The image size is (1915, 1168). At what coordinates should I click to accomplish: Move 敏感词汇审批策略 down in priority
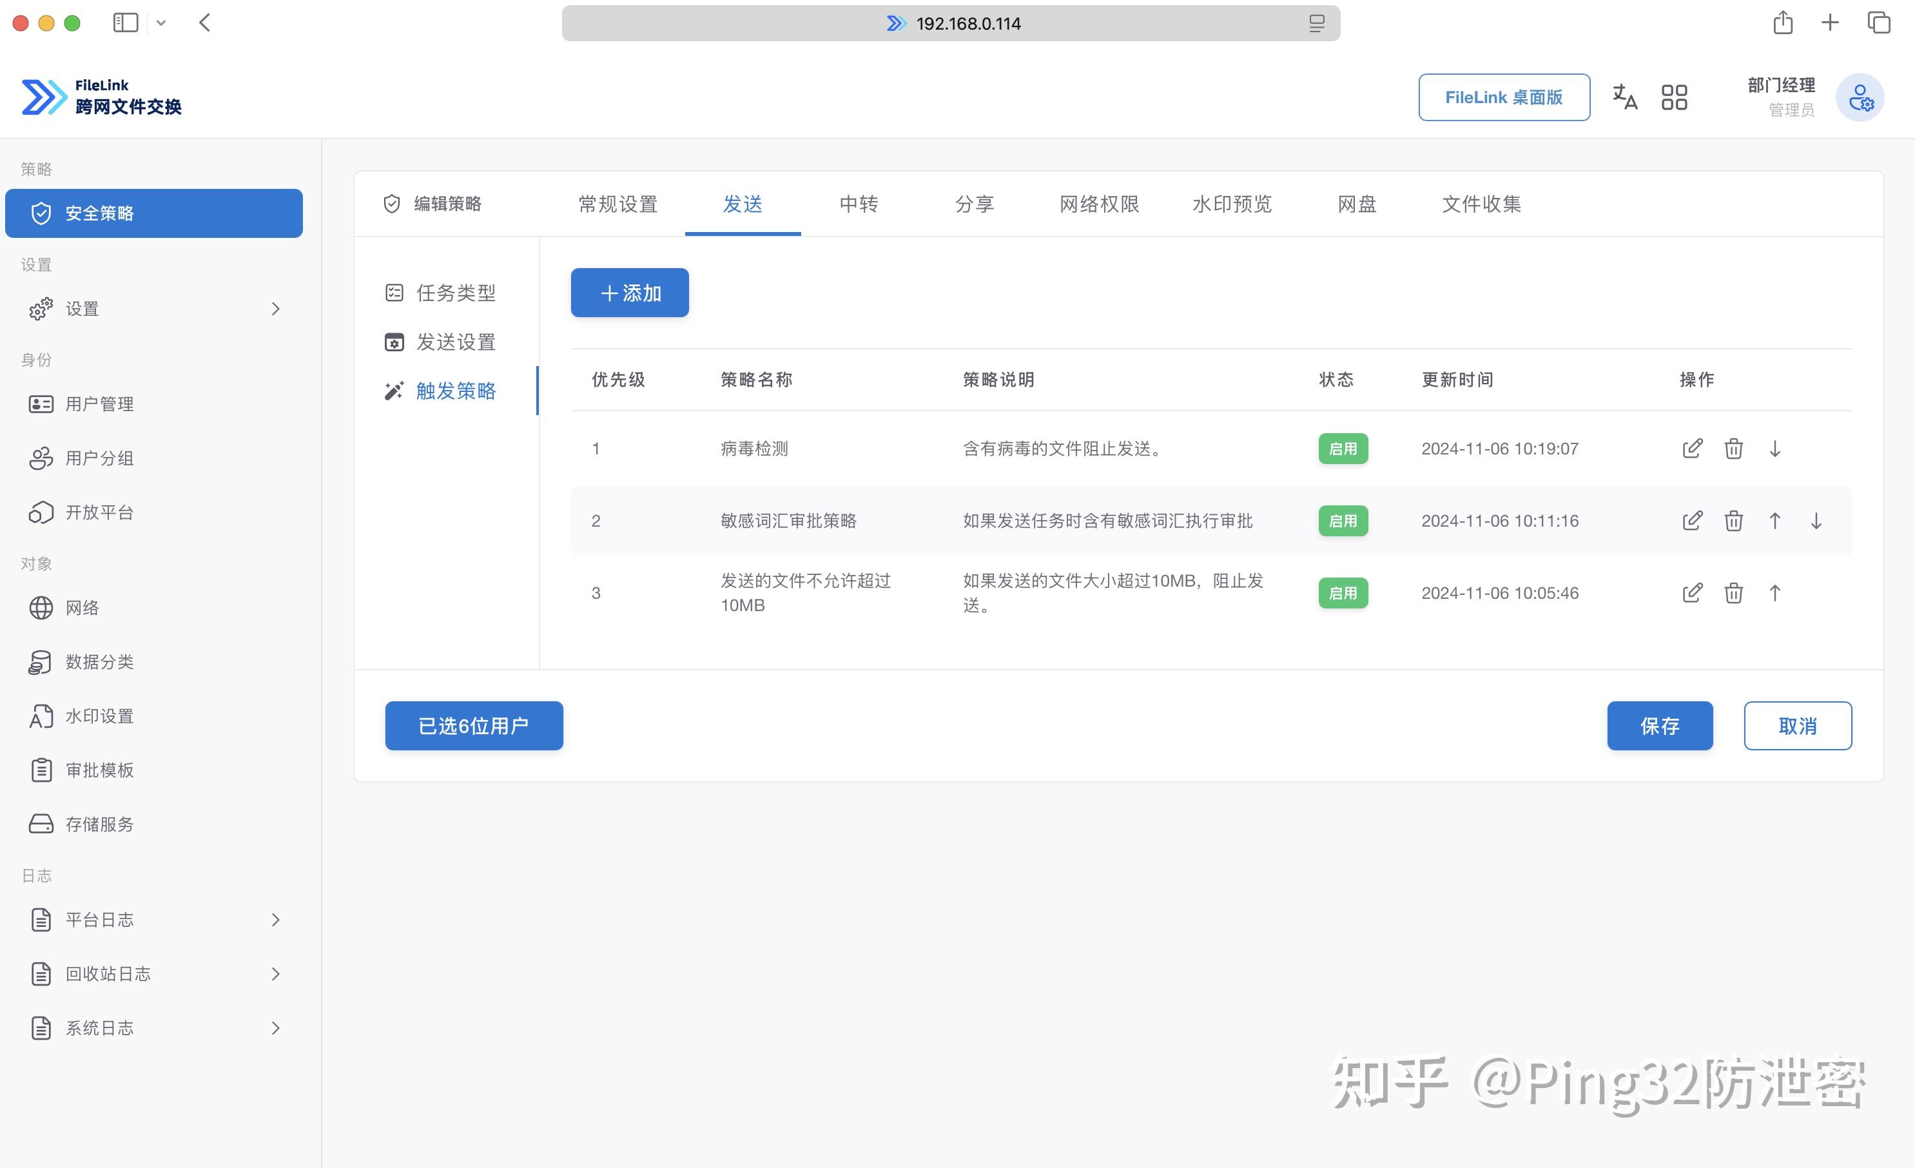point(1816,521)
